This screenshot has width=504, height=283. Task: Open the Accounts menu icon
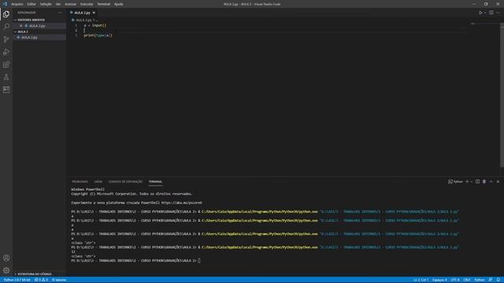coord(6,258)
